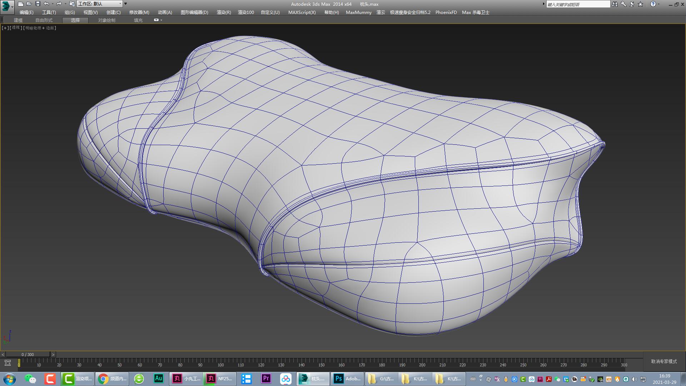This screenshot has width=686, height=386.
Task: Open the Help dropdown arrow beside the question mark
Action: coord(659,4)
